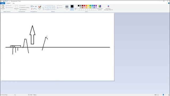Open Edit colors (Изменение цветов) dialog
Viewport: 170px width, 96px height.
click(100, 8)
